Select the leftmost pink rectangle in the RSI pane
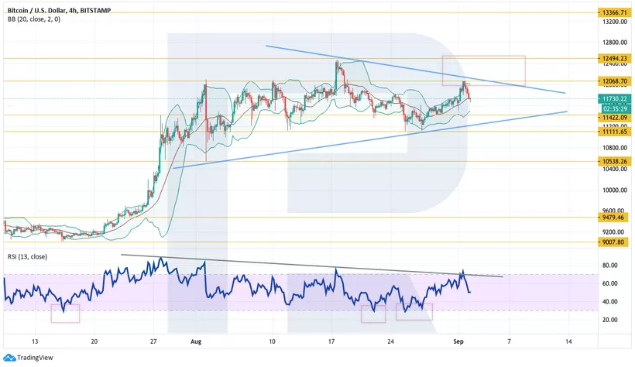635x367 pixels. pos(65,313)
